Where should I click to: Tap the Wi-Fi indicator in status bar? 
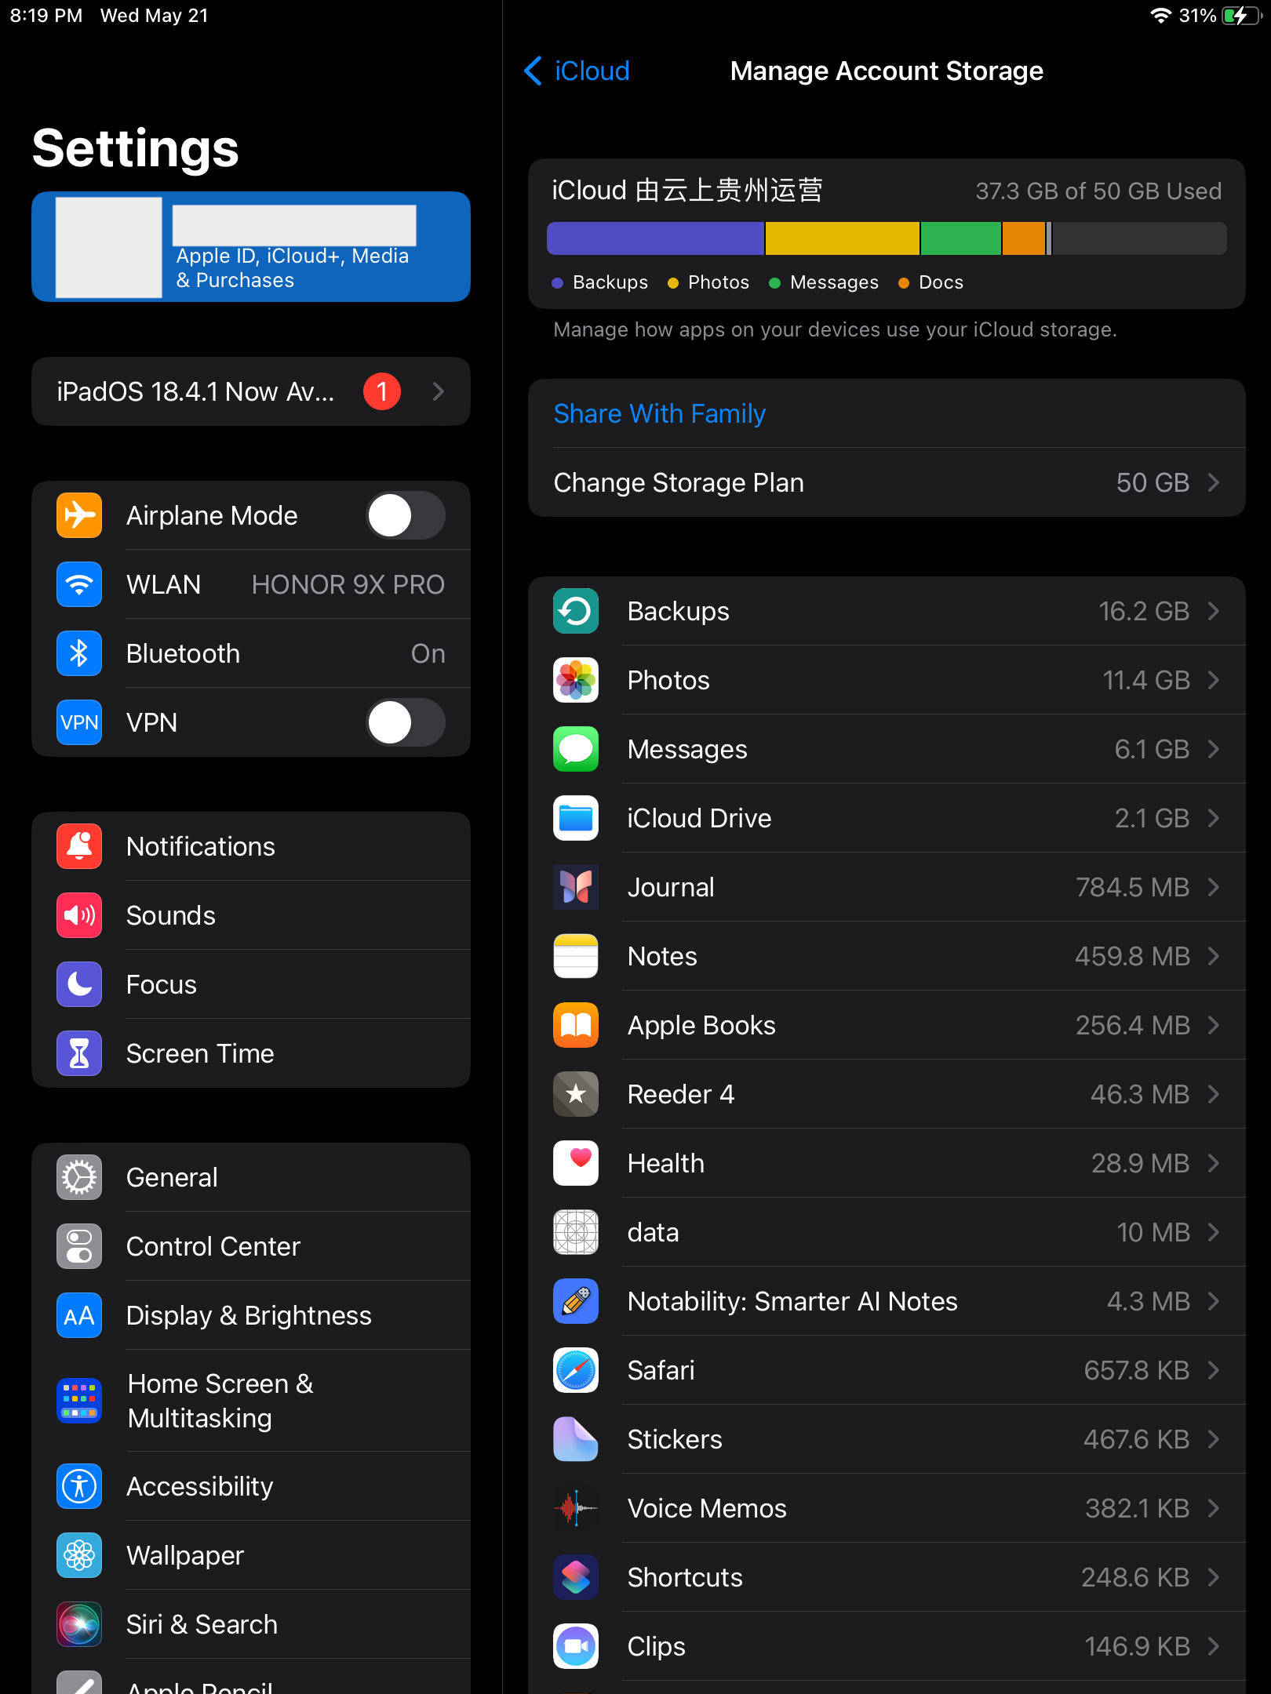point(1160,16)
